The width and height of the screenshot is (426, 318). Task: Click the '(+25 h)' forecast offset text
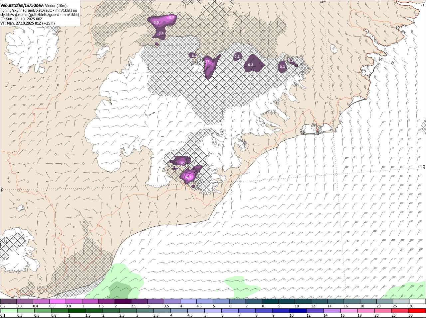[x=48, y=23]
